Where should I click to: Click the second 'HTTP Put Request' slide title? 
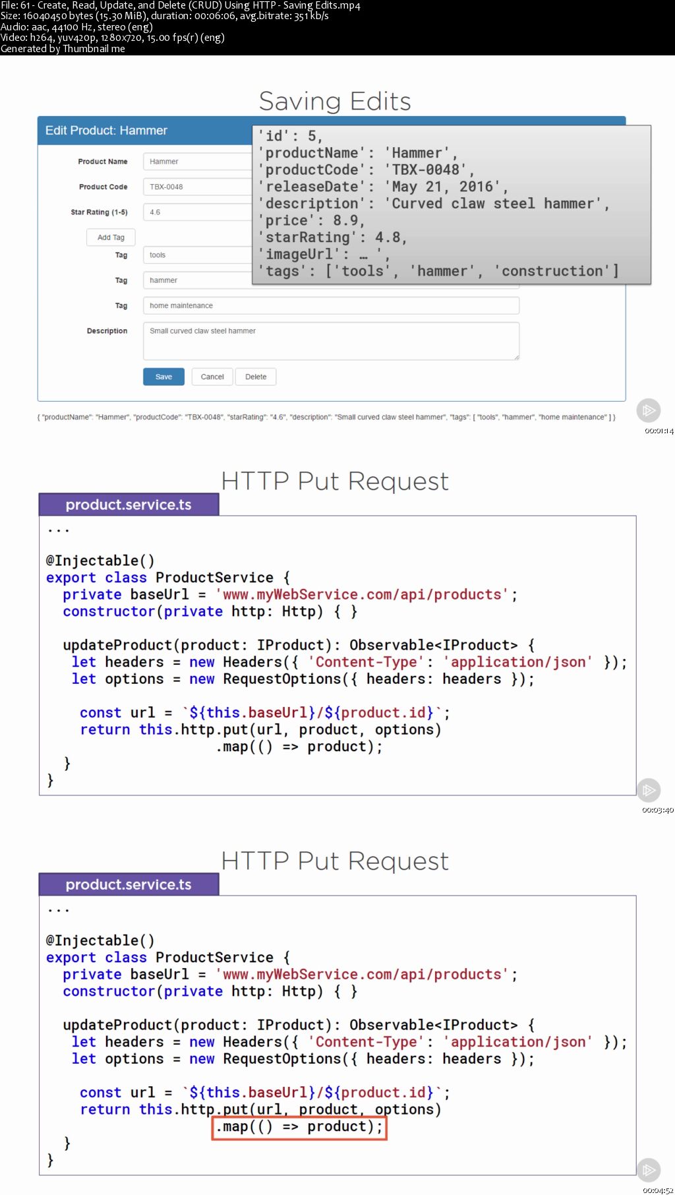(x=335, y=861)
